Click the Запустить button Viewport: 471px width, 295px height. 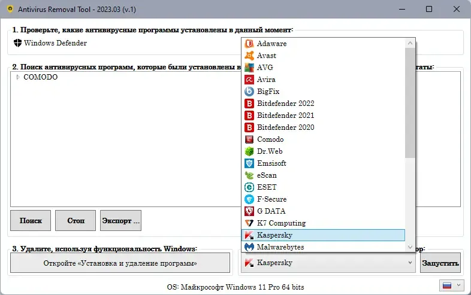tap(440, 263)
